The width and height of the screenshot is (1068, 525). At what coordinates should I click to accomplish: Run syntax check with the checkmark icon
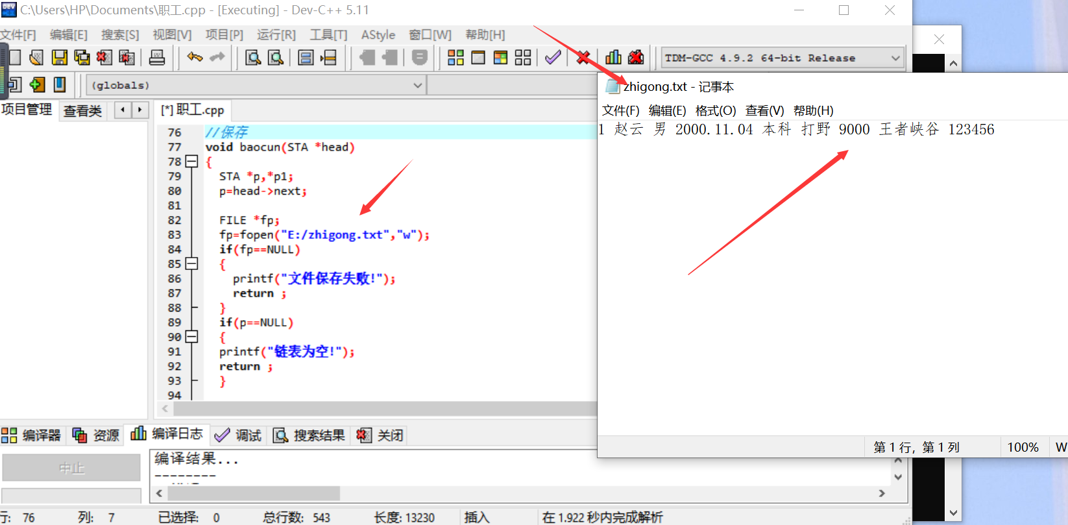pyautogui.click(x=553, y=58)
